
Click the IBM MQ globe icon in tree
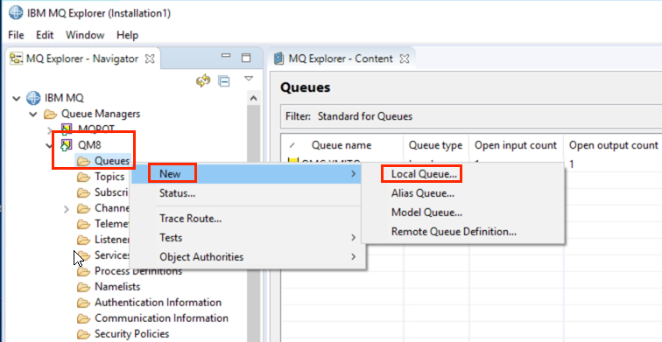click(x=33, y=98)
